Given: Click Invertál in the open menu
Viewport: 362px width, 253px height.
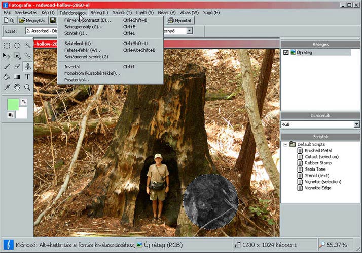Looking at the screenshot, I should 72,67.
